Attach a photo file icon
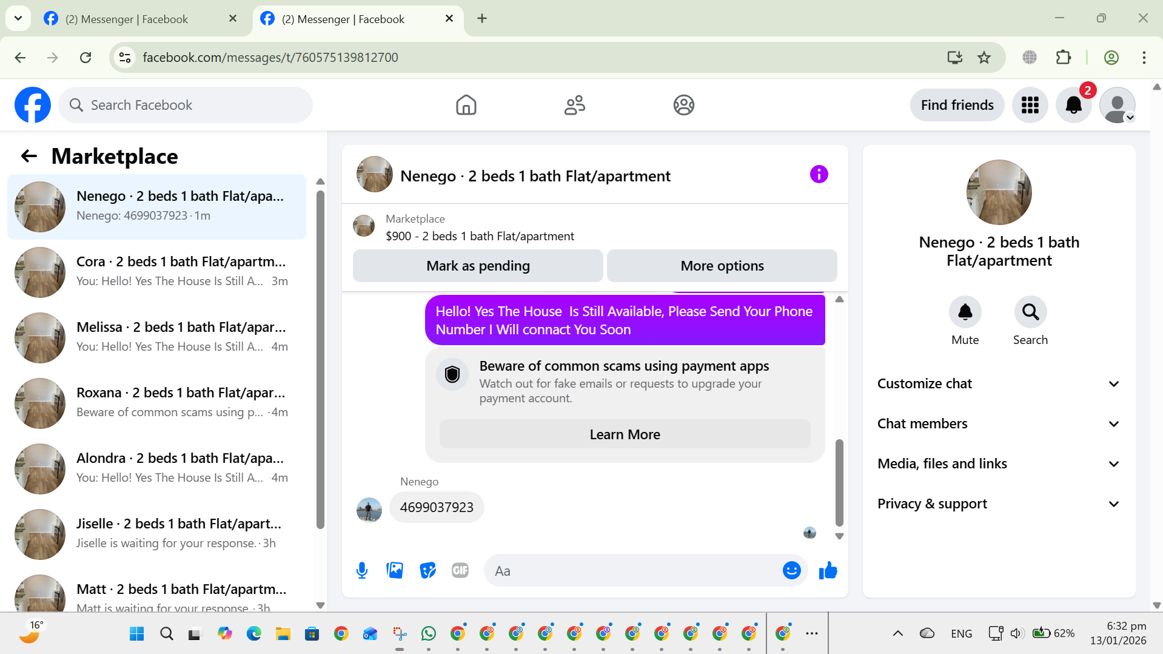This screenshot has width=1163, height=654. click(x=395, y=570)
